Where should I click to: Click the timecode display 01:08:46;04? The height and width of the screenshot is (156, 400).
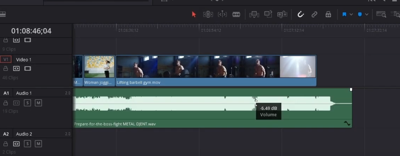coord(31,31)
